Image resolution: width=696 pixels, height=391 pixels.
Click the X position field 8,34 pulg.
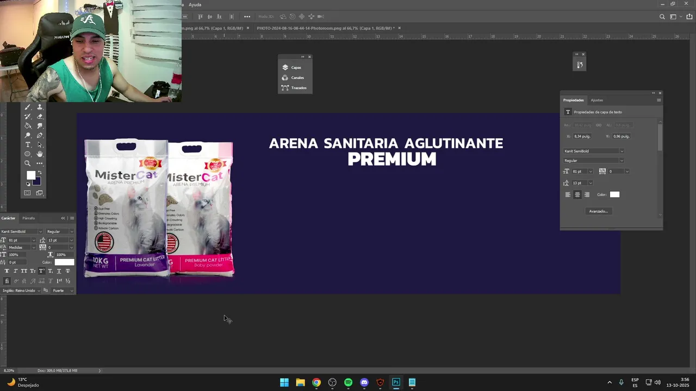(x=582, y=136)
